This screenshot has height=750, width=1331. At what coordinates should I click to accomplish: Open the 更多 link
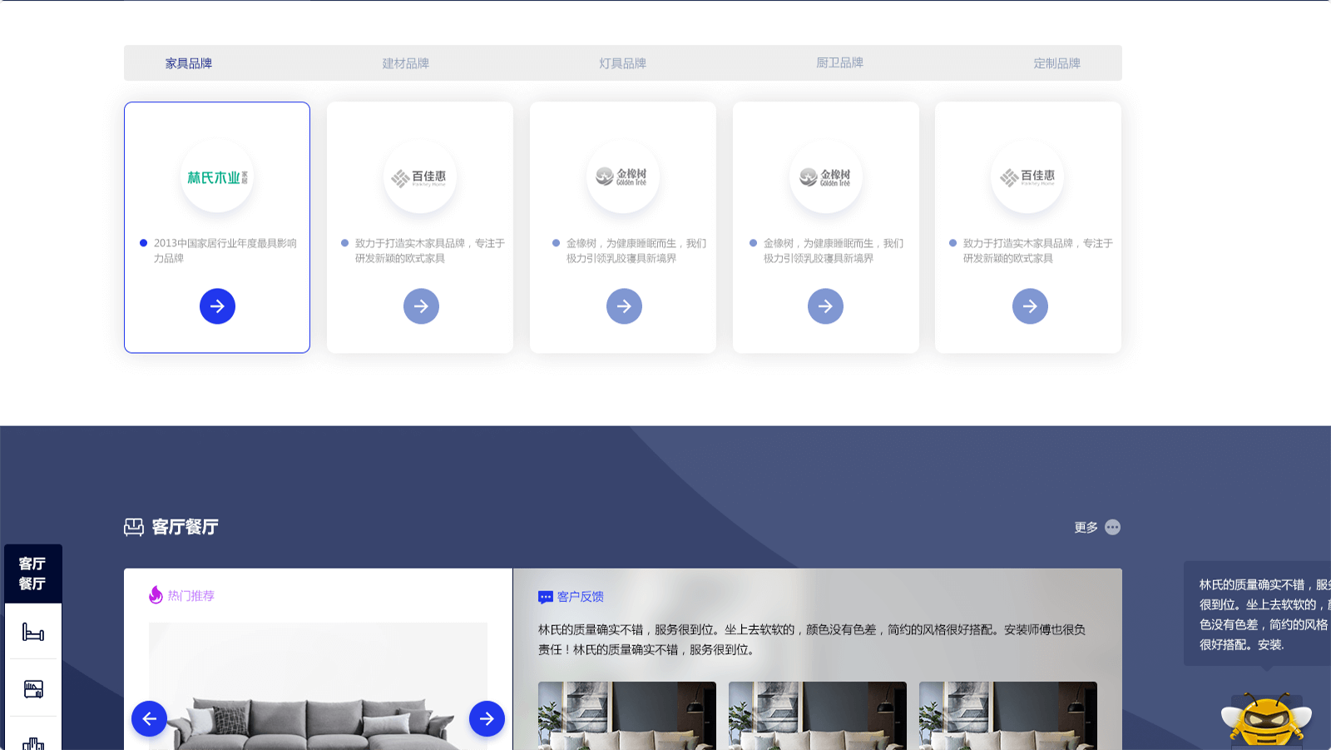(1086, 528)
